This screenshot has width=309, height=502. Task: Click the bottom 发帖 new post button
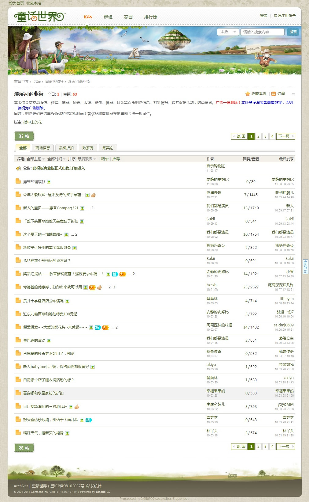[24, 448]
